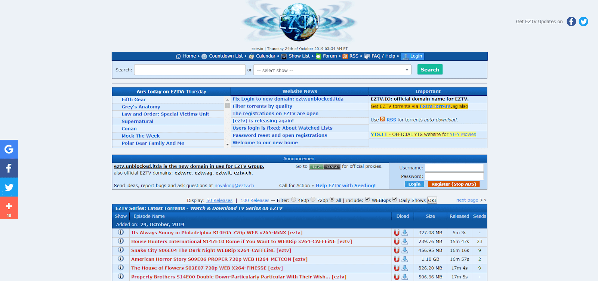The width and height of the screenshot is (598, 281).
Task: Display 100 Releases link
Action: (255, 201)
